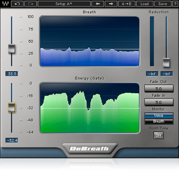Click the Breath threshold slider handle
Viewport: 179px width, 171px height.
[12, 48]
